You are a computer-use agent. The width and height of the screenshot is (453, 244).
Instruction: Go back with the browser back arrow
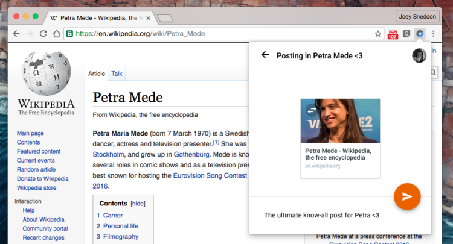tap(16, 34)
